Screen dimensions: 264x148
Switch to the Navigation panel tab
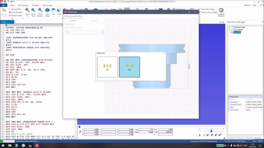tap(240, 138)
